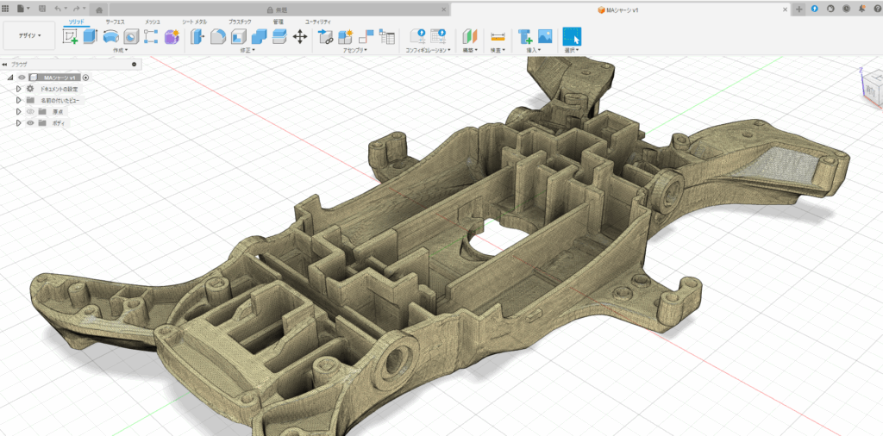
Task: Open the 作成 dropdown menu
Action: [120, 51]
